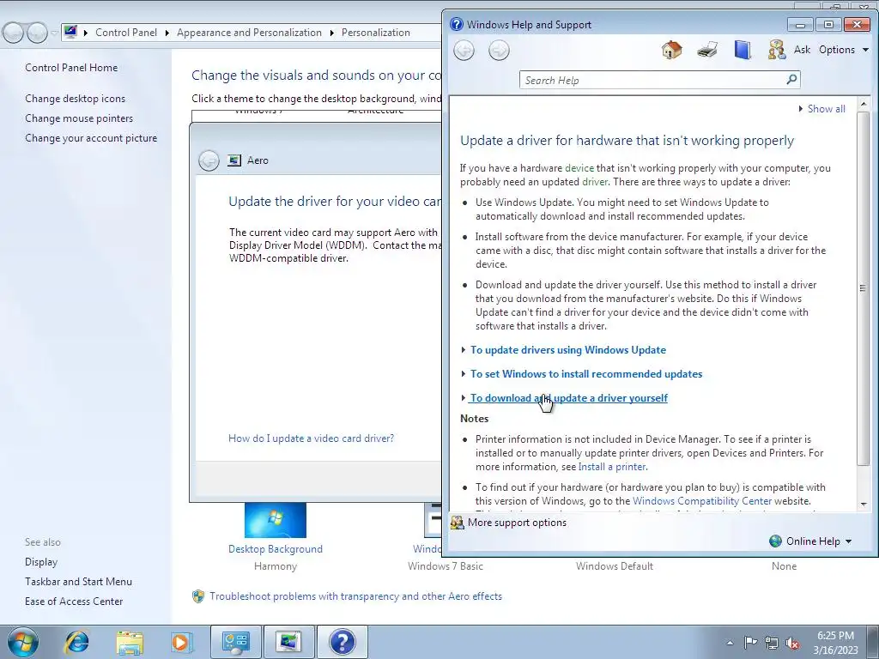This screenshot has height=659, width=879.
Task: Open Windows Explorer folder on taskbar
Action: click(x=130, y=642)
